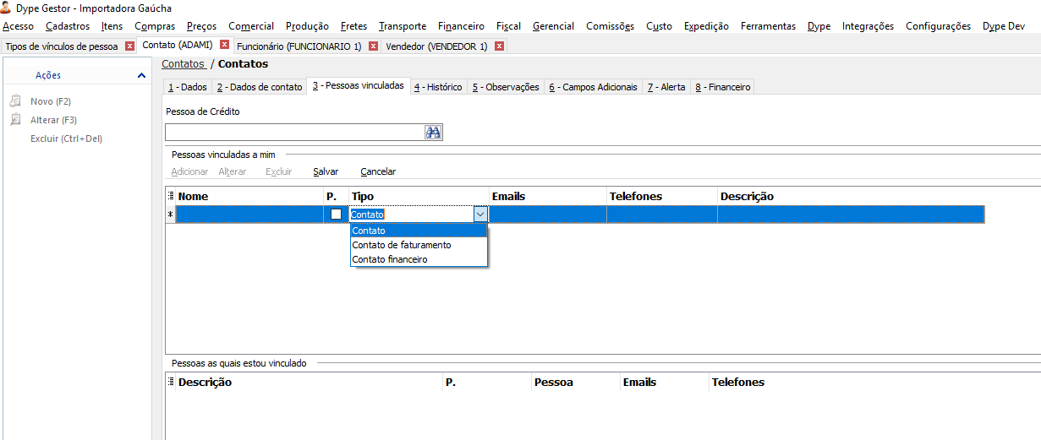1041x440 pixels.
Task: Open the Transporte menu
Action: click(403, 26)
